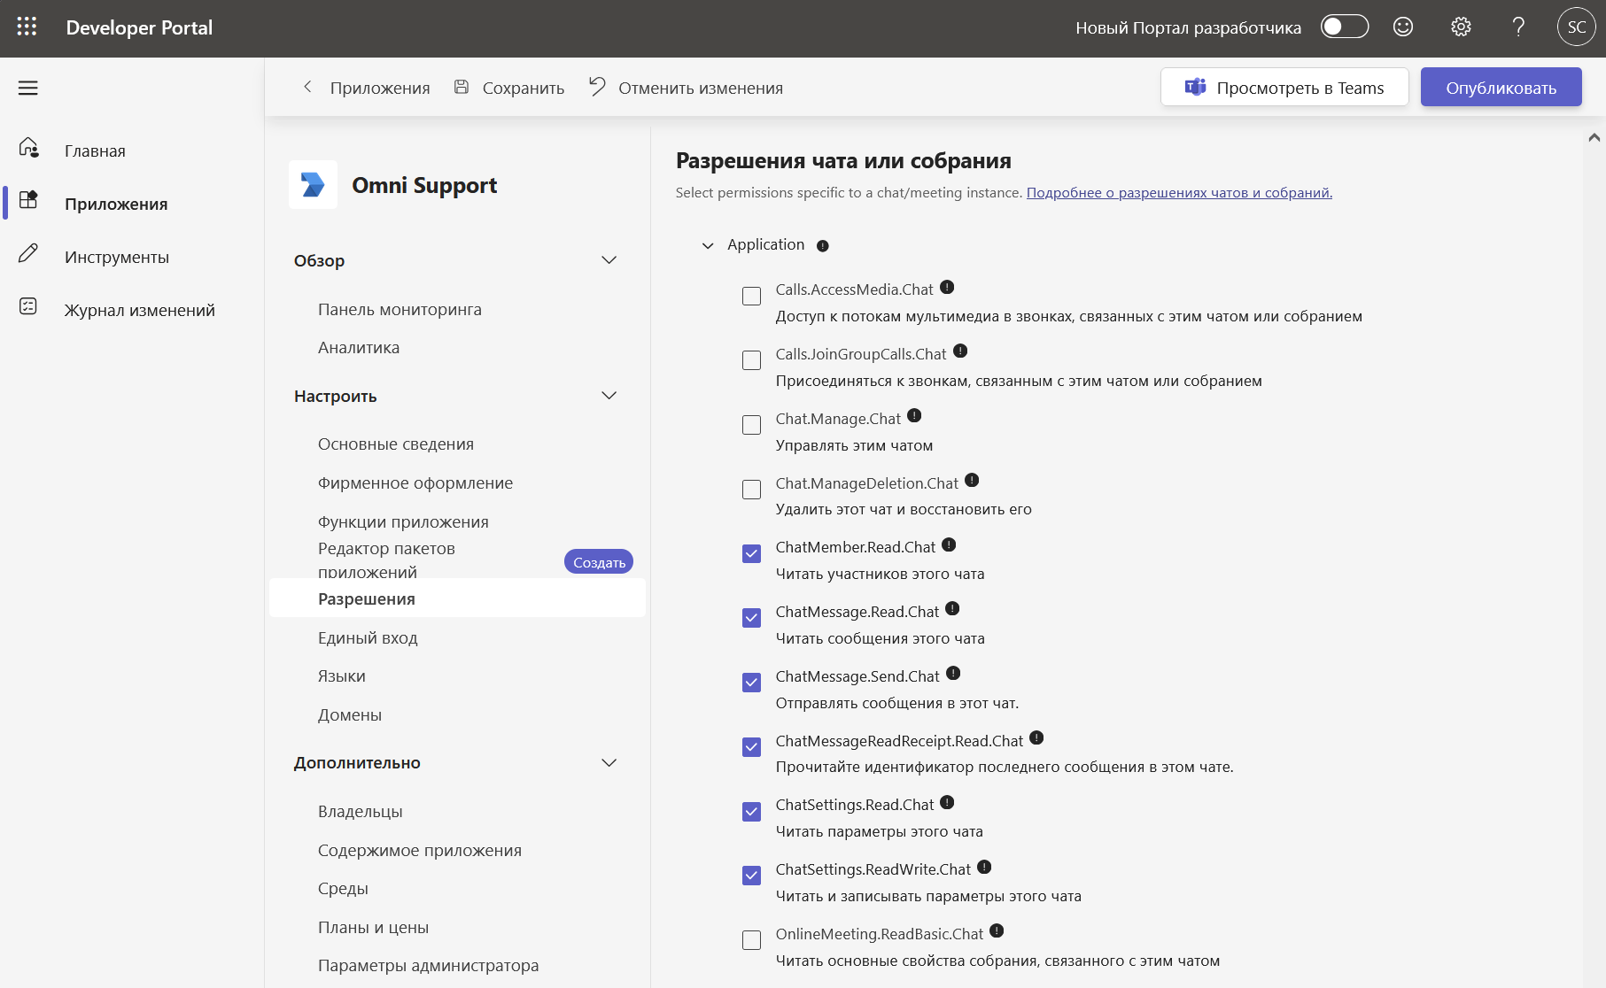
Task: Uncheck the ChatMember.Read.Chat checkbox
Action: (751, 553)
